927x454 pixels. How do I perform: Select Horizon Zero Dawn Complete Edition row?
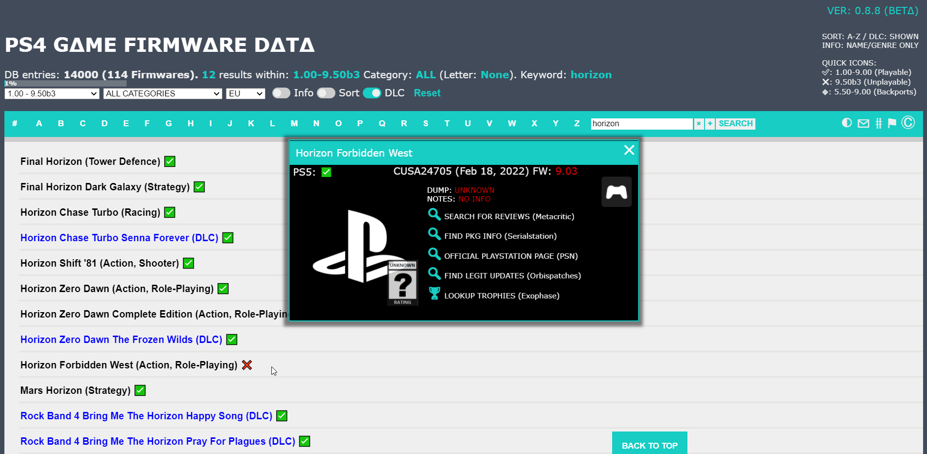[154, 314]
